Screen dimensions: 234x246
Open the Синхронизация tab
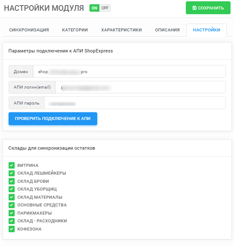coord(29,30)
